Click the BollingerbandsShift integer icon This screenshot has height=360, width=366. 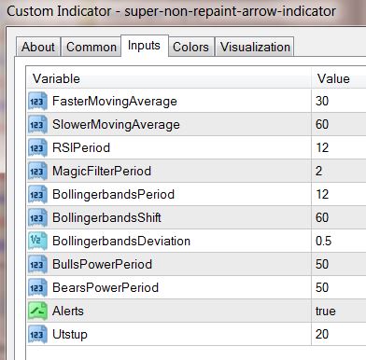point(37,217)
